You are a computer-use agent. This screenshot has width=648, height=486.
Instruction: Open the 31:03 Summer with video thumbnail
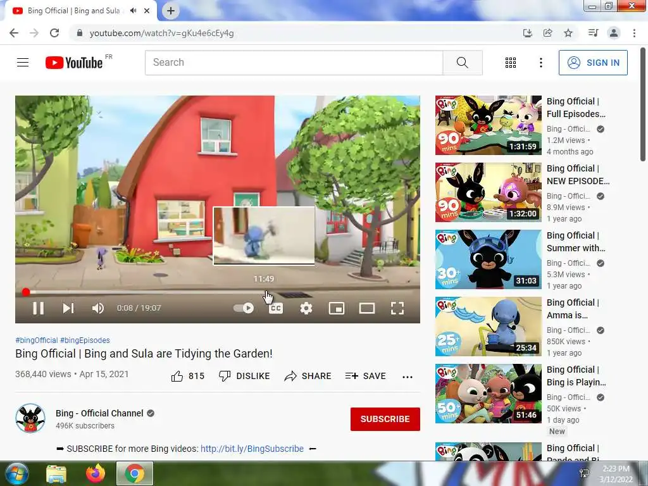488,259
